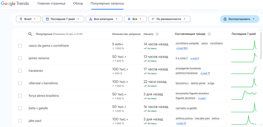Viewport: 263px width, 127px height.
Task: Click the info icon next to Начало
Action: 157,34
